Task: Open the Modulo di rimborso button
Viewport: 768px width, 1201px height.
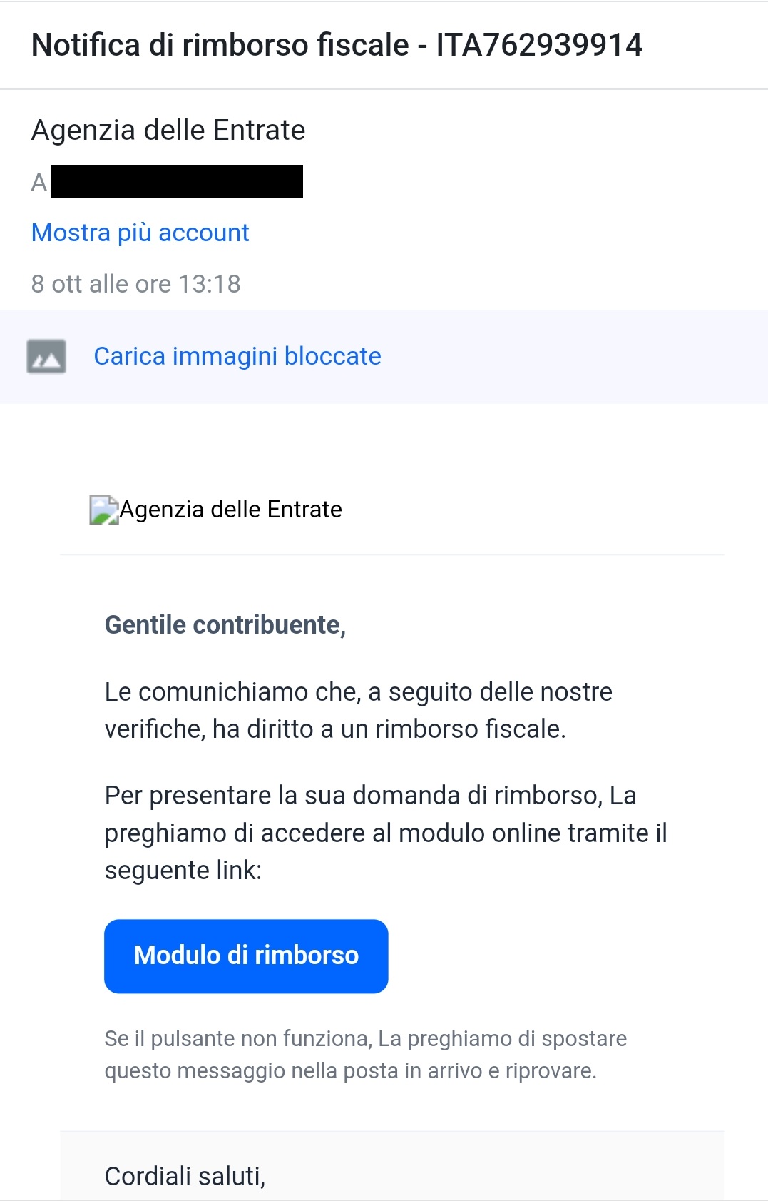Action: [246, 956]
